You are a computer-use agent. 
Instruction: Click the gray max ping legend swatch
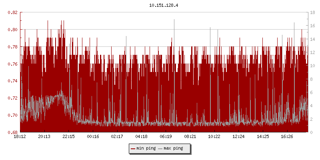point(160,148)
